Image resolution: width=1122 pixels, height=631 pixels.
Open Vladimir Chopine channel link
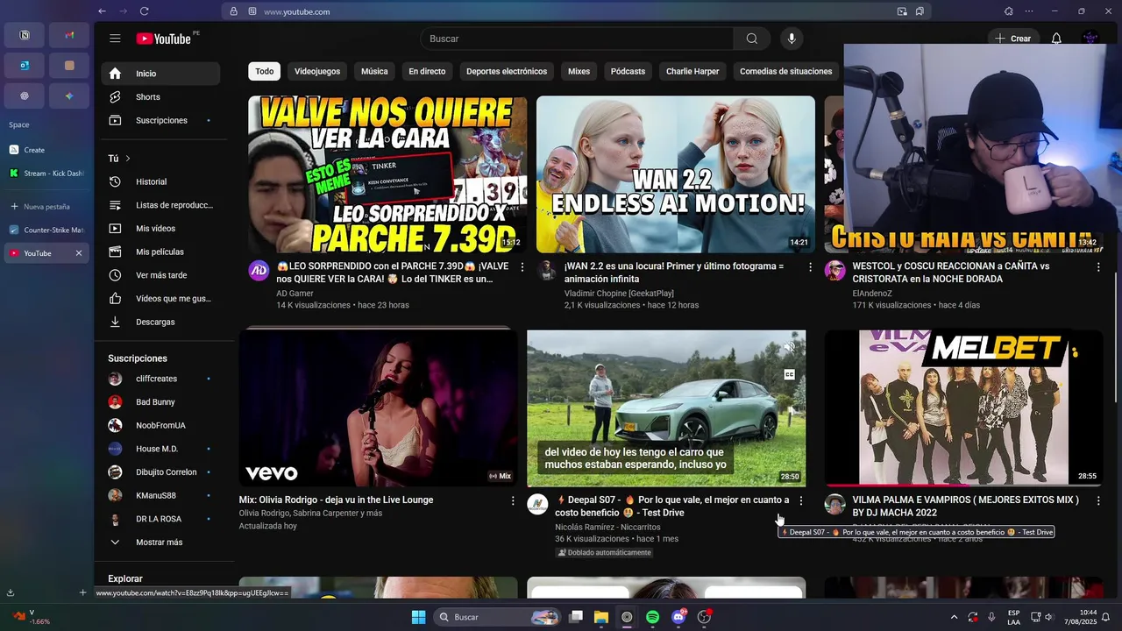[x=619, y=294]
